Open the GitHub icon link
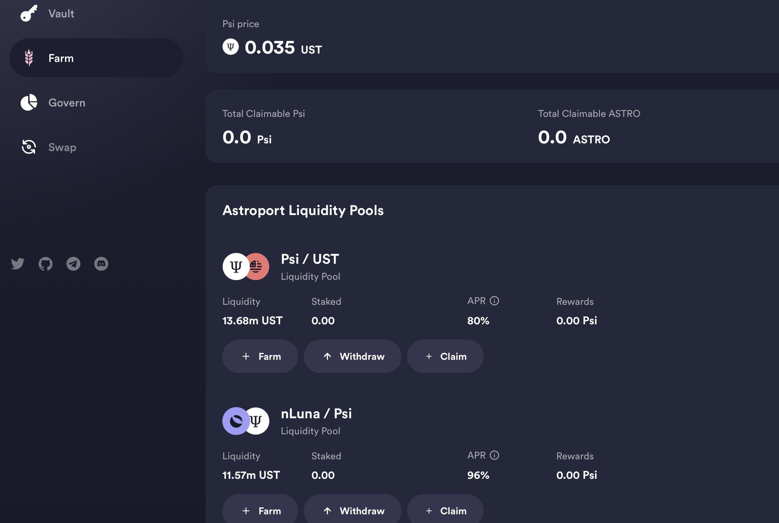The image size is (779, 523). 46,264
